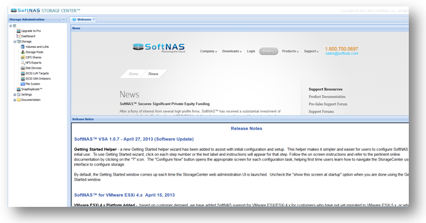Viewport: 426px width, 223px height.
Task: Click the Storage Pools icon
Action: (x=23, y=52)
